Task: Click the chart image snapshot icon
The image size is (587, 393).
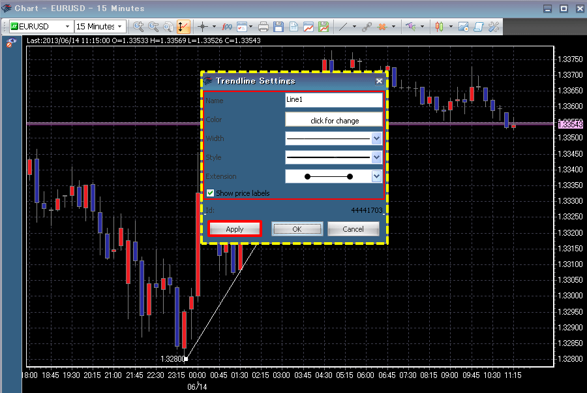Action: coord(464,27)
